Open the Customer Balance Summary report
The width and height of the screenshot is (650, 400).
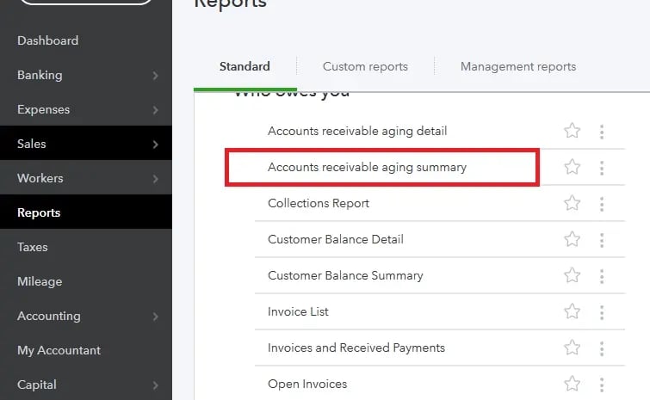tap(345, 275)
